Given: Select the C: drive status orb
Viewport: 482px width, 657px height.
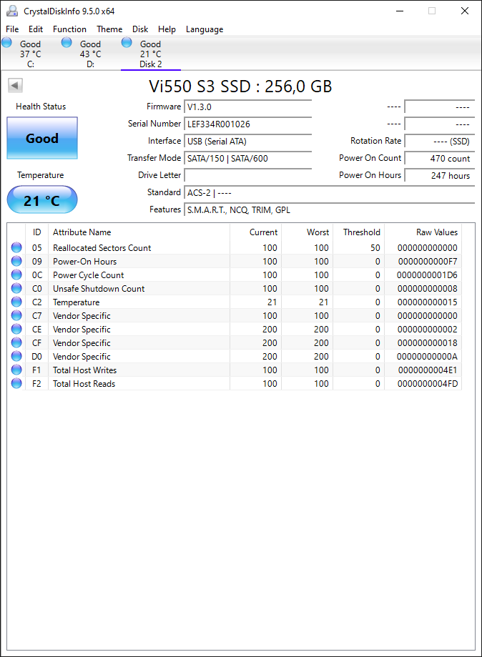Looking at the screenshot, I should point(6,42).
